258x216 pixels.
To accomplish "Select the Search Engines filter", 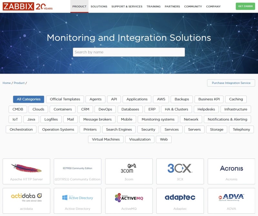I will click(119, 129).
